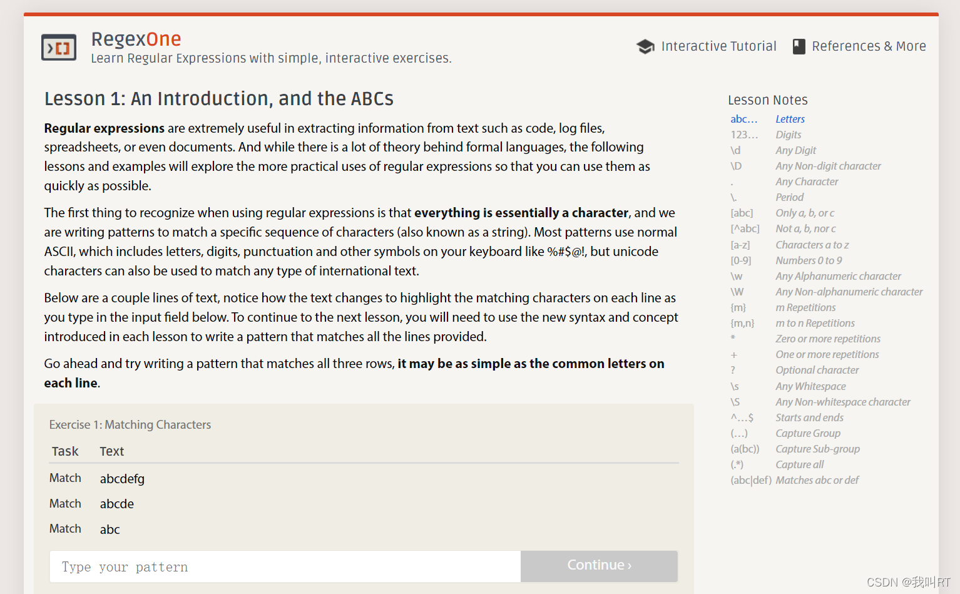Open the Not a, b, nor c note
Image resolution: width=960 pixels, height=594 pixels.
pyautogui.click(x=805, y=228)
